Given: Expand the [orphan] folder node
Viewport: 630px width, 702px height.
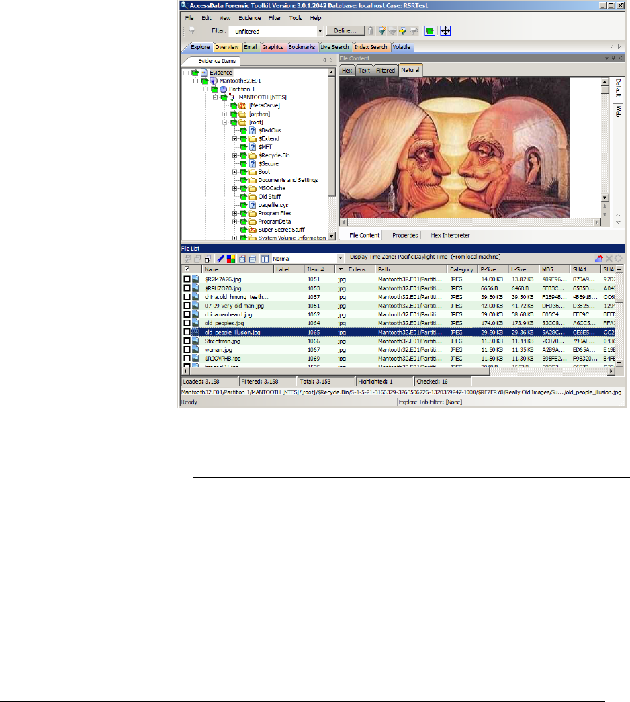Looking at the screenshot, I should (225, 114).
